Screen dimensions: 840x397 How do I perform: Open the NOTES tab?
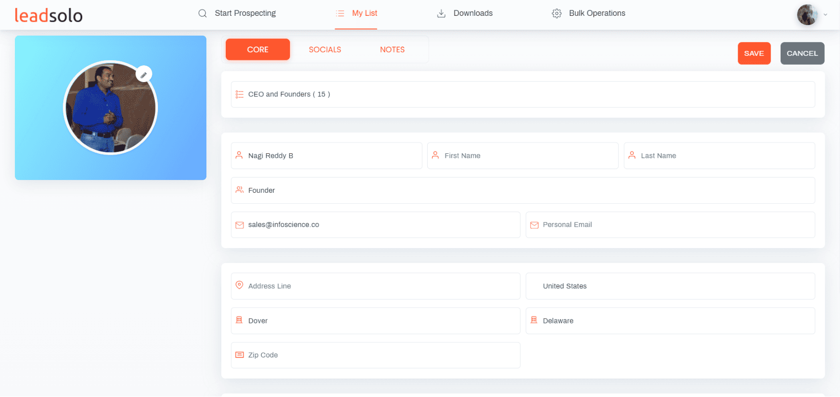(392, 49)
